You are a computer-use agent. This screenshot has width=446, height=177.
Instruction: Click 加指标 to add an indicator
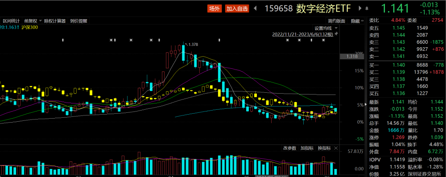[307, 148]
